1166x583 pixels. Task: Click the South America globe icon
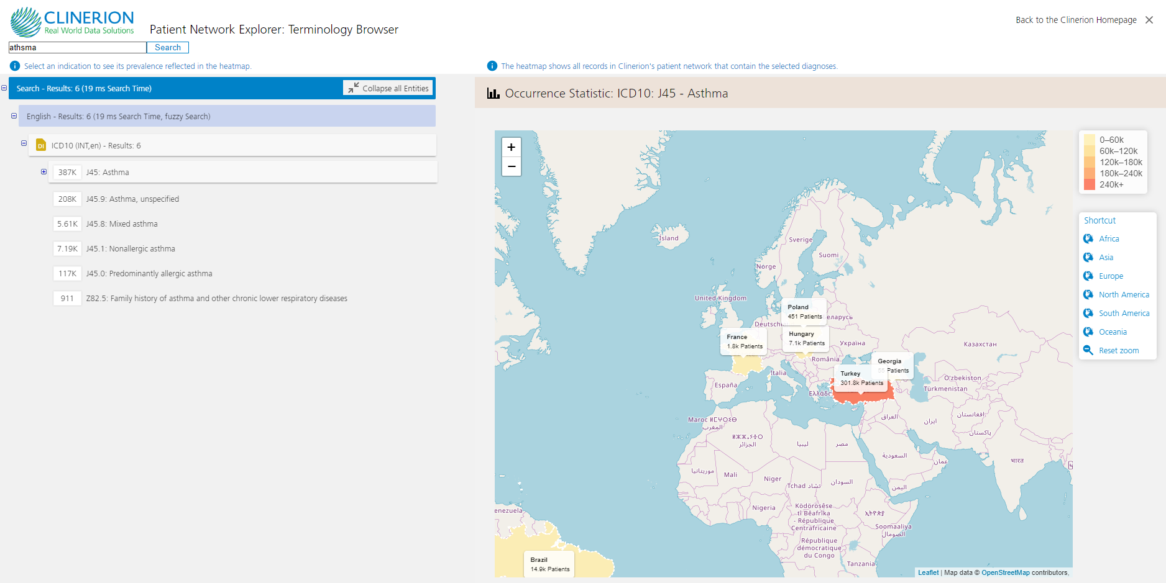click(x=1088, y=313)
